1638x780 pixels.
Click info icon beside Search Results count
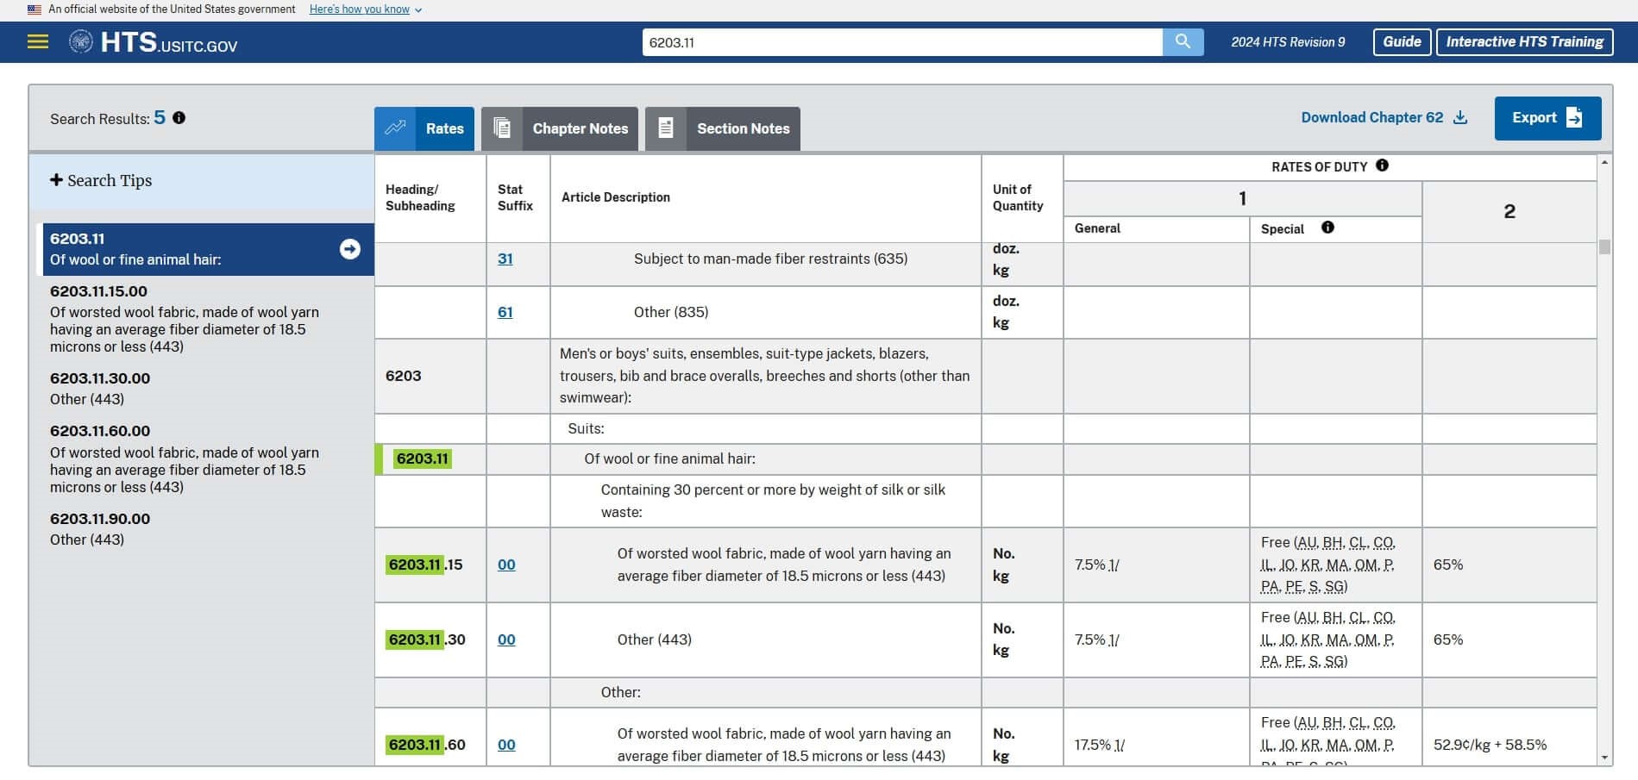(x=179, y=118)
